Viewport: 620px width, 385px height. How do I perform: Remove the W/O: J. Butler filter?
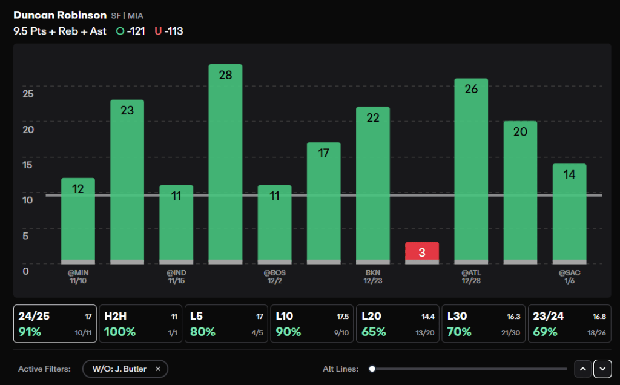(x=158, y=369)
